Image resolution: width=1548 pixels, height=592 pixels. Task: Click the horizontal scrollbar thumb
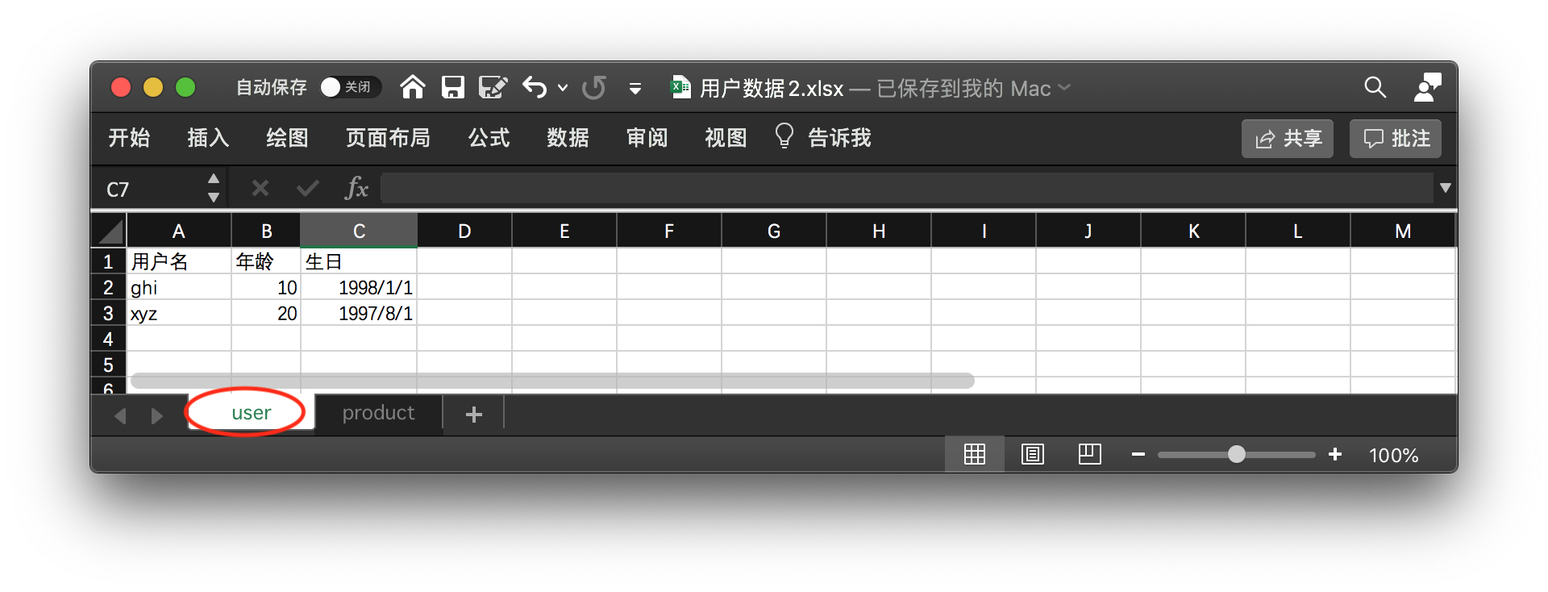(x=552, y=380)
